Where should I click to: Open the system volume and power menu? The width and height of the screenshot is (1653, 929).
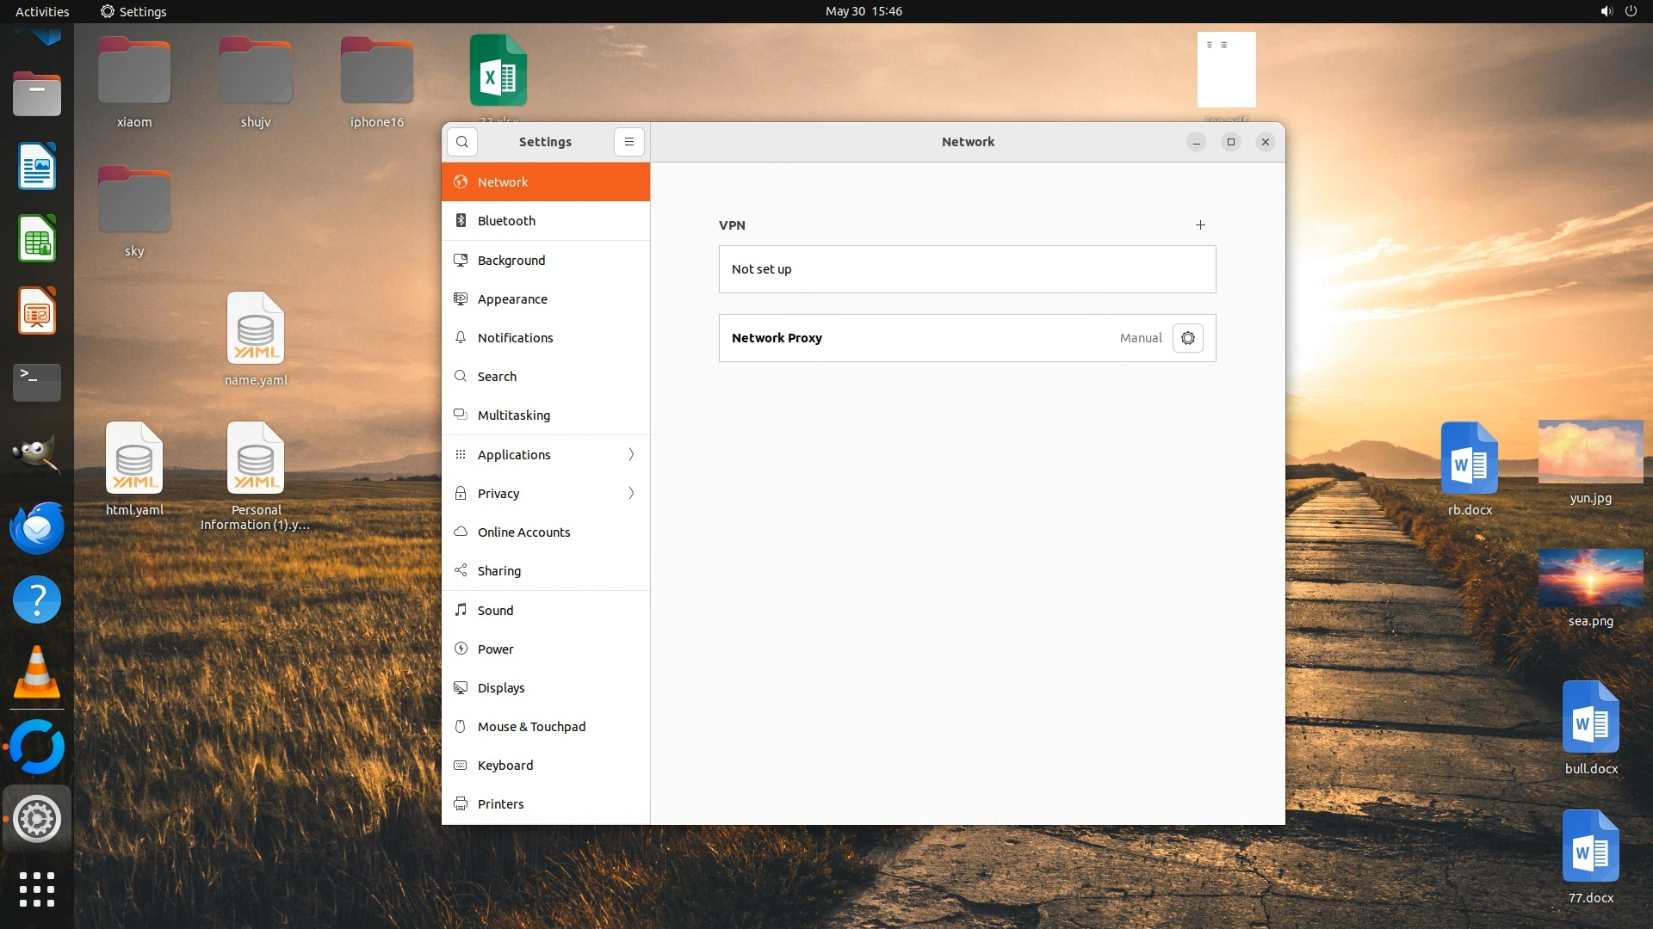click(1618, 11)
